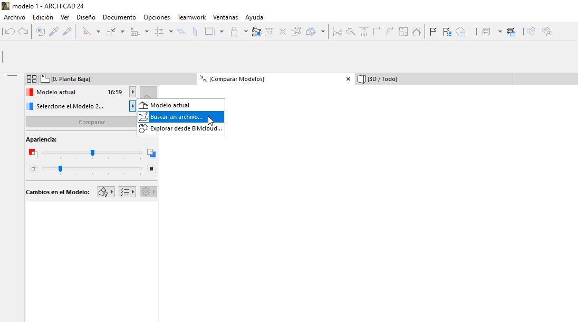
Task: Click the black flag icon in toolbar
Action: coord(433,32)
